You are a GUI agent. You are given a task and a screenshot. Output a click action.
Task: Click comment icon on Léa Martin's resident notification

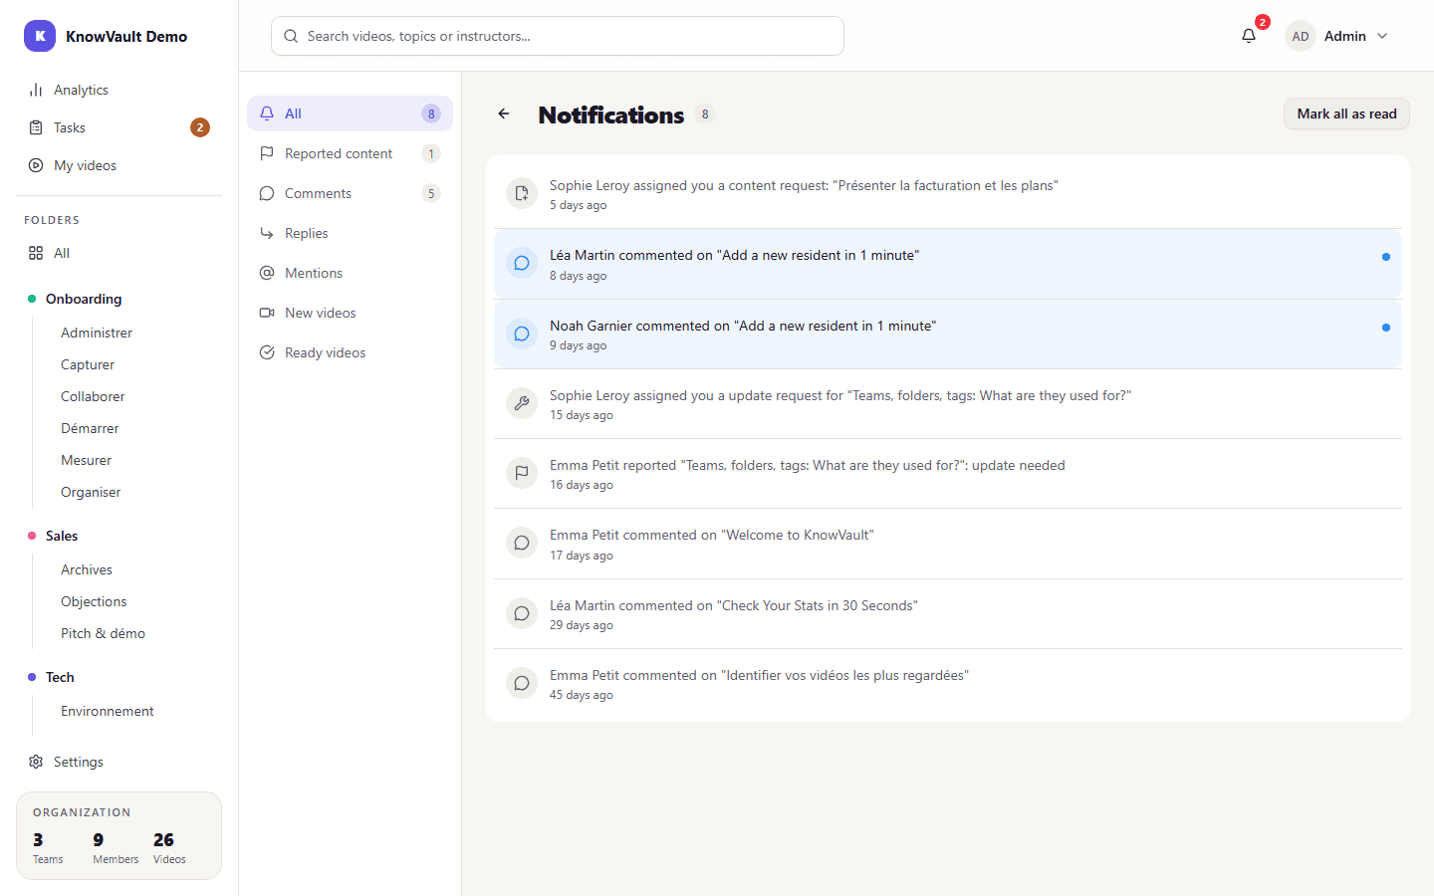(522, 263)
